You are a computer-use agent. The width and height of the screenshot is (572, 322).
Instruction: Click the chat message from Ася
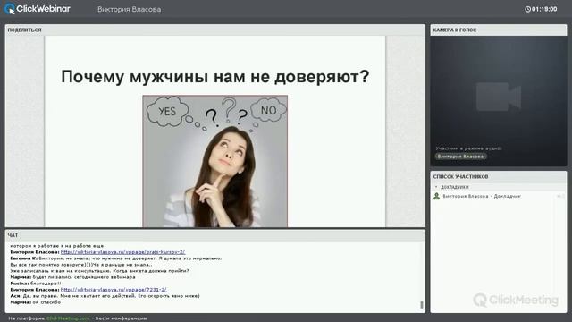(105, 296)
